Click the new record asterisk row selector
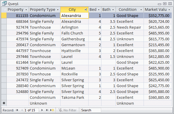Viewport: 174px width, 114px height. (4, 103)
